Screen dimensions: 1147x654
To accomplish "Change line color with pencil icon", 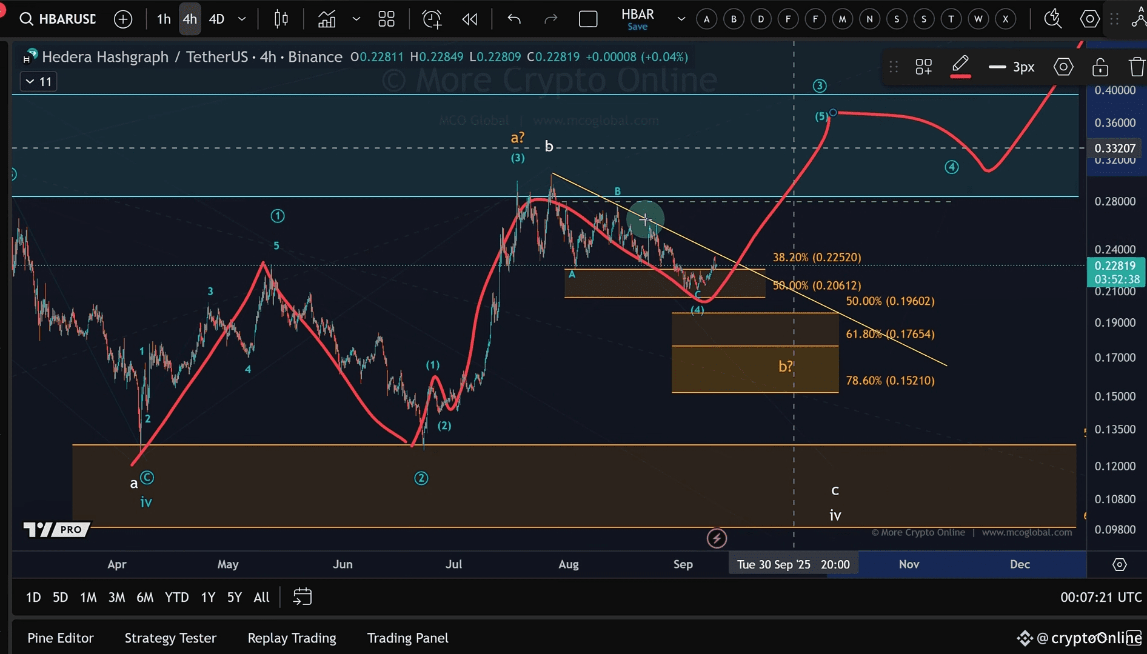I will point(960,65).
